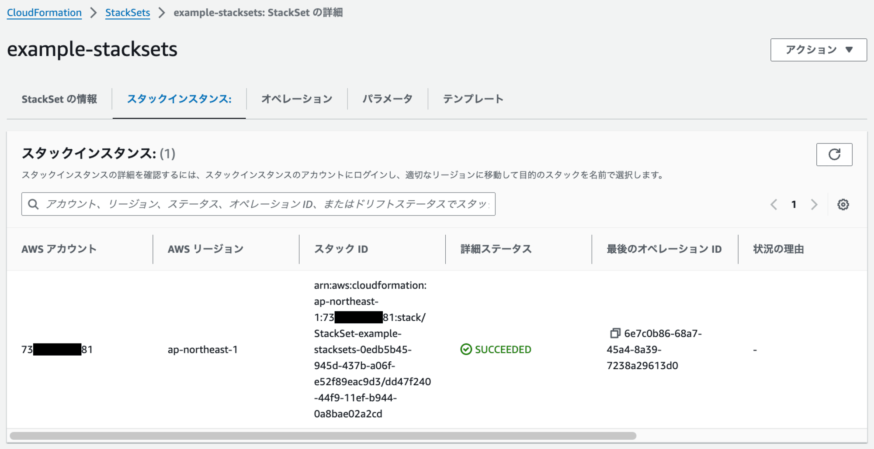Switch to StackSet の情報 tab
Viewport: 874px width, 449px height.
pyautogui.click(x=59, y=99)
